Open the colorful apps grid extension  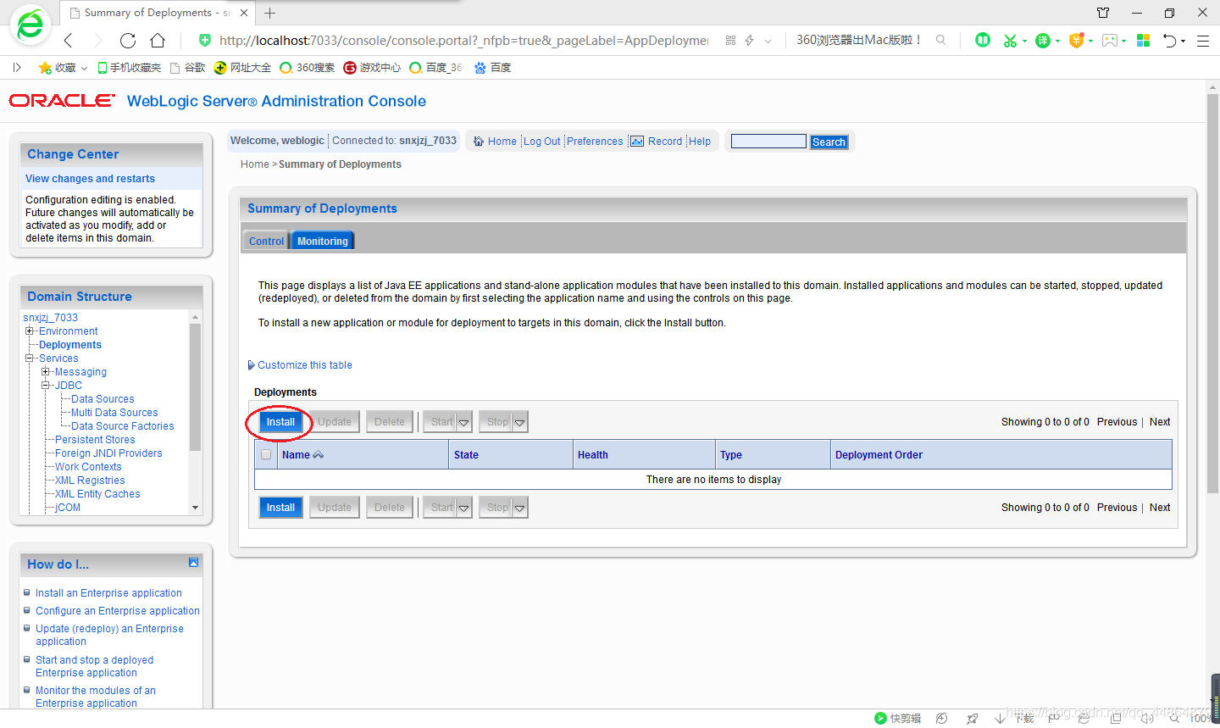tap(1143, 40)
